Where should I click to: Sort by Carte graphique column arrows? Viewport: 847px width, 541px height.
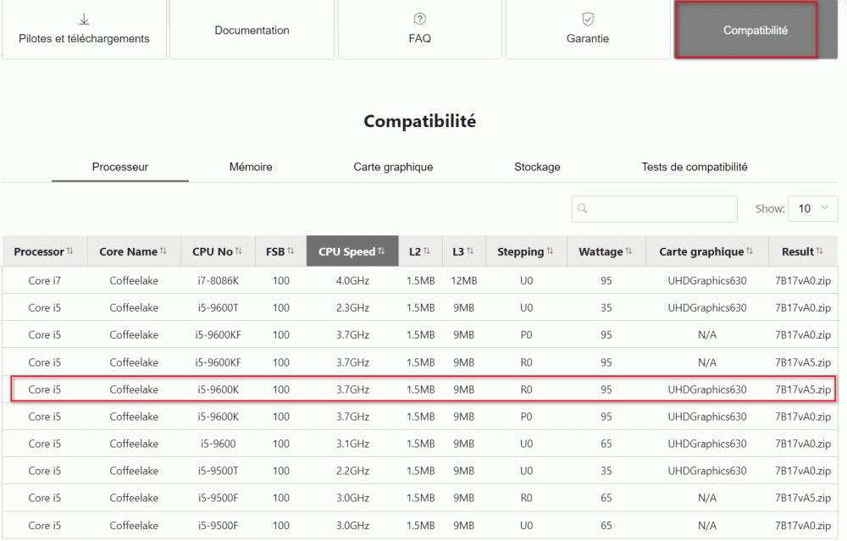point(750,251)
